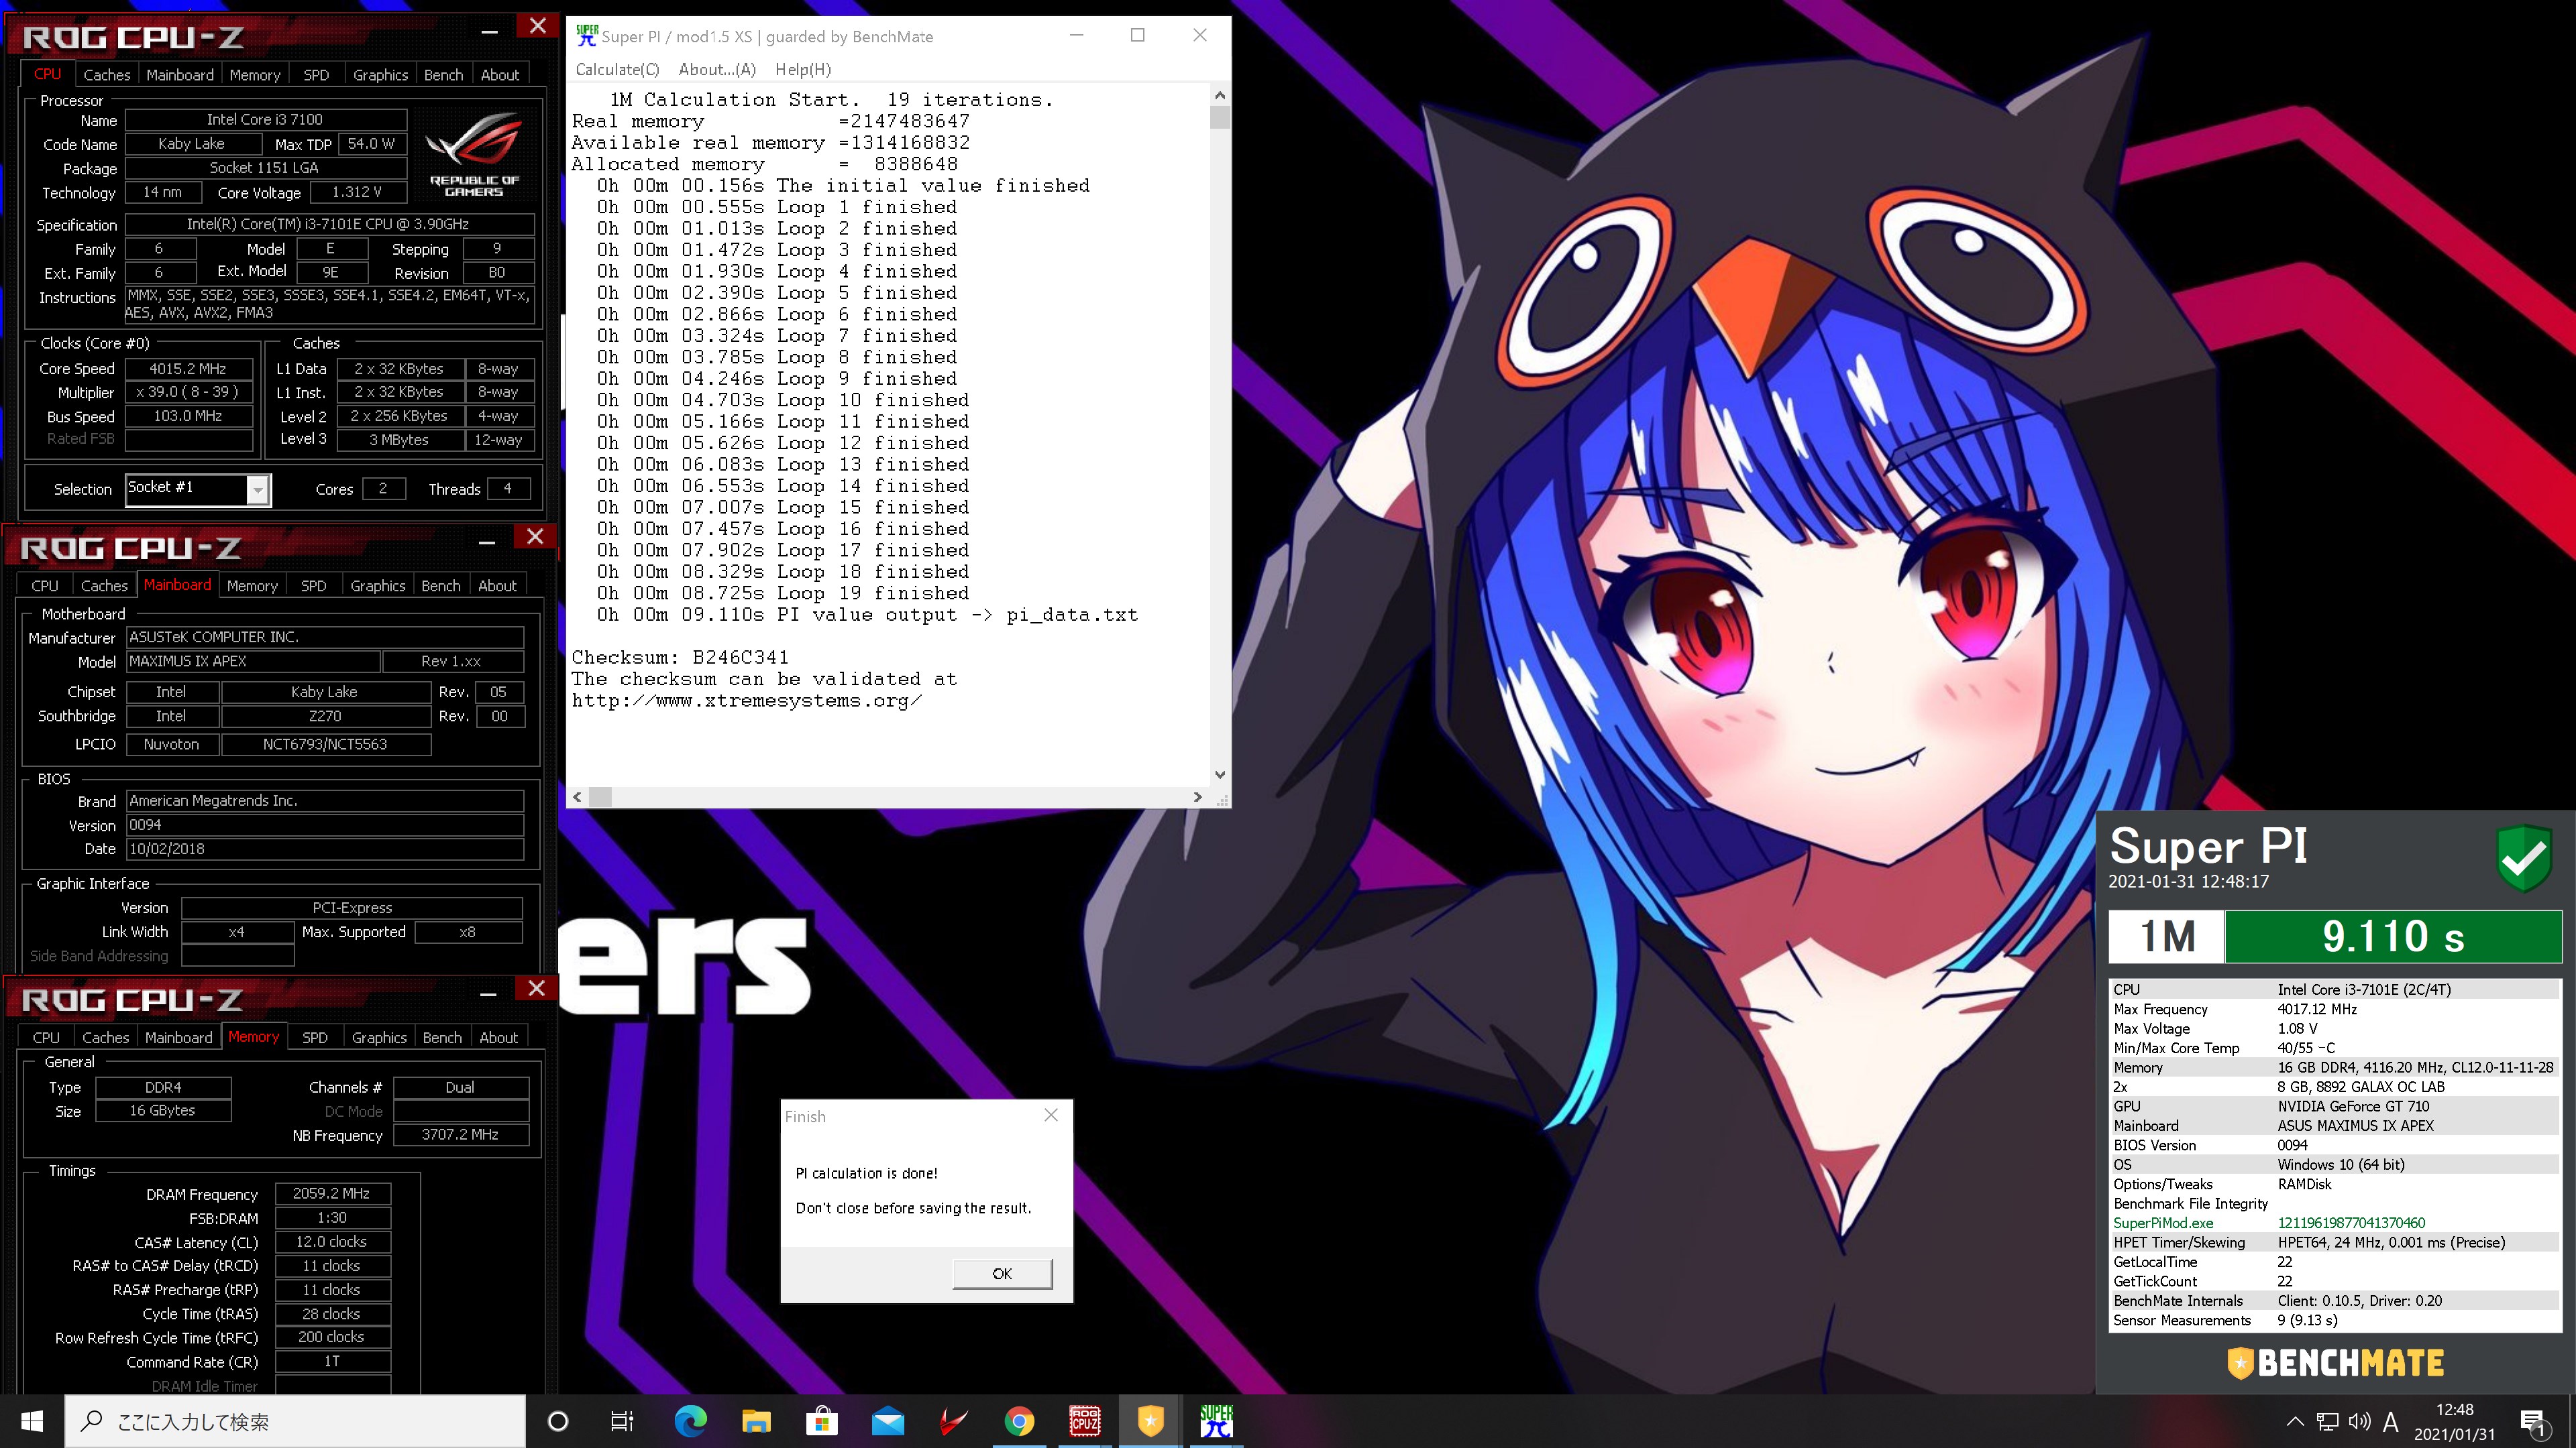2576x1448 pixels.
Task: Click the Core Voltage 1.312 V value
Action: [357, 192]
